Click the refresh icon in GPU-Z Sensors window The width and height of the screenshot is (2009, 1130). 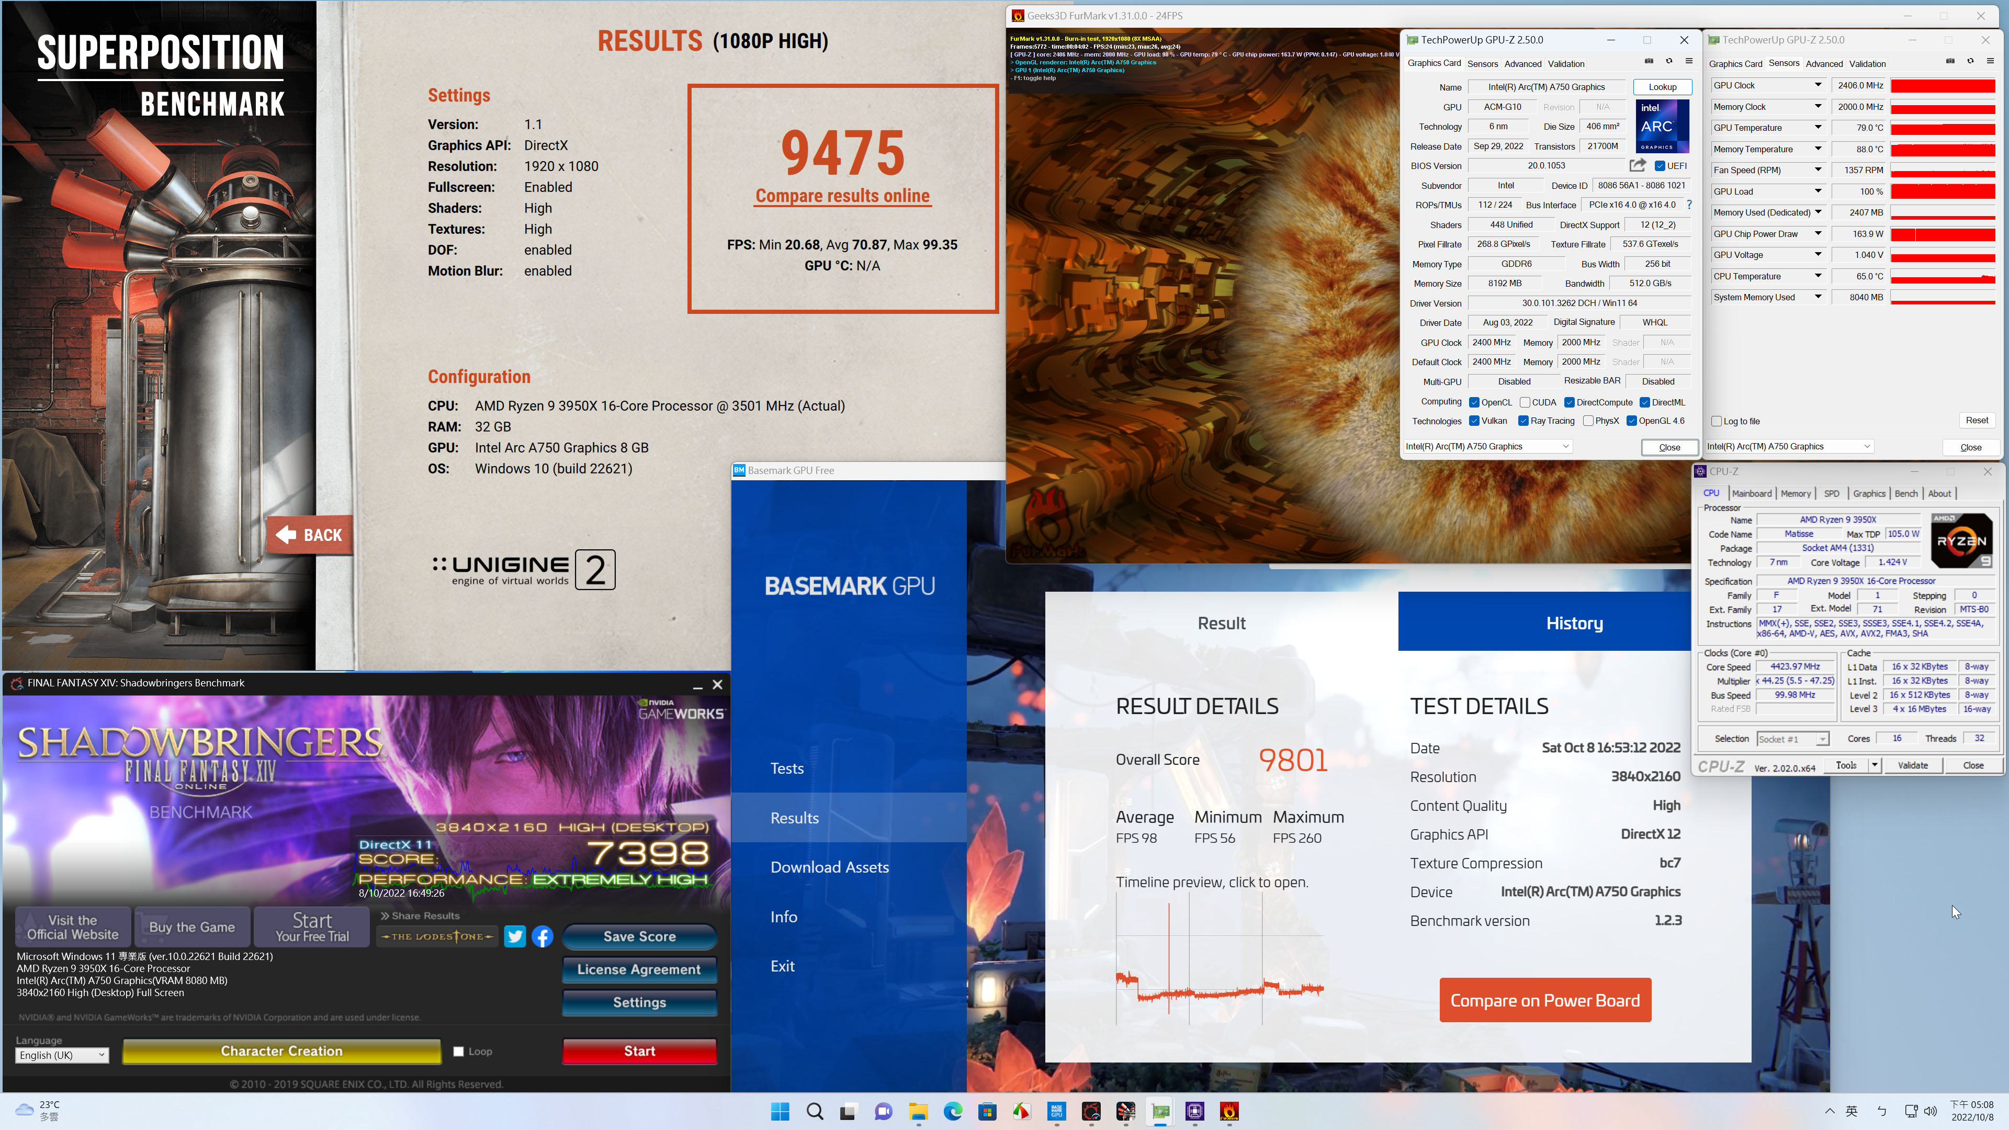tap(1970, 62)
